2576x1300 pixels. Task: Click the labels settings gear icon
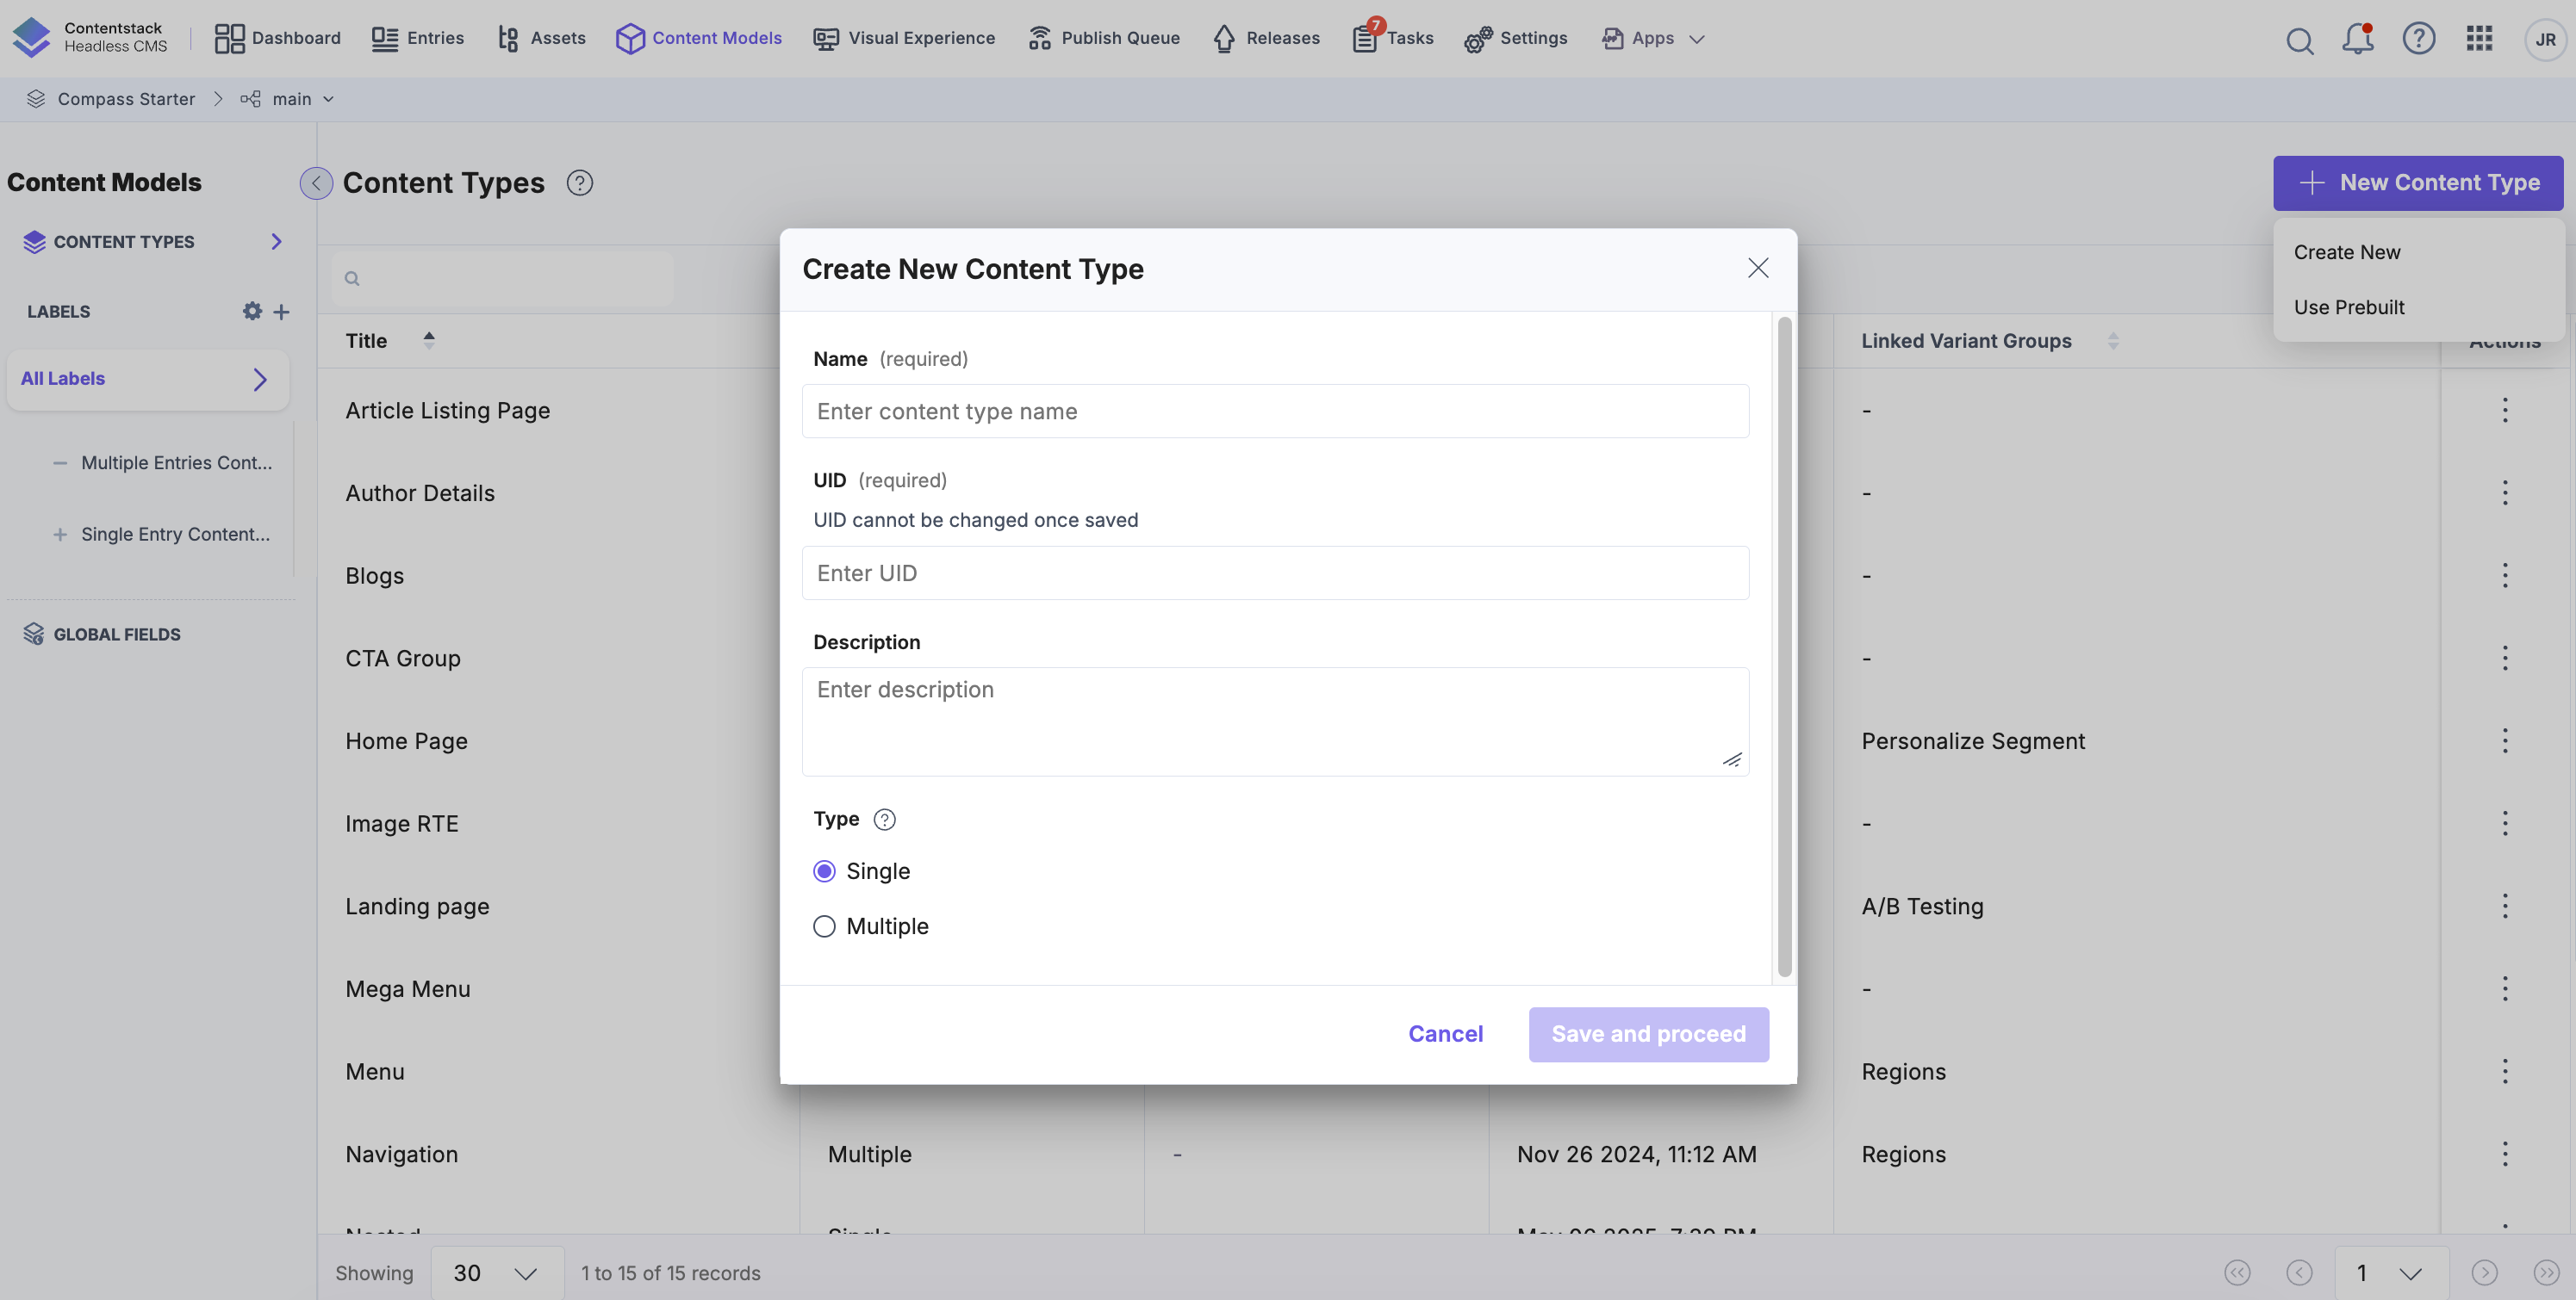coord(252,311)
